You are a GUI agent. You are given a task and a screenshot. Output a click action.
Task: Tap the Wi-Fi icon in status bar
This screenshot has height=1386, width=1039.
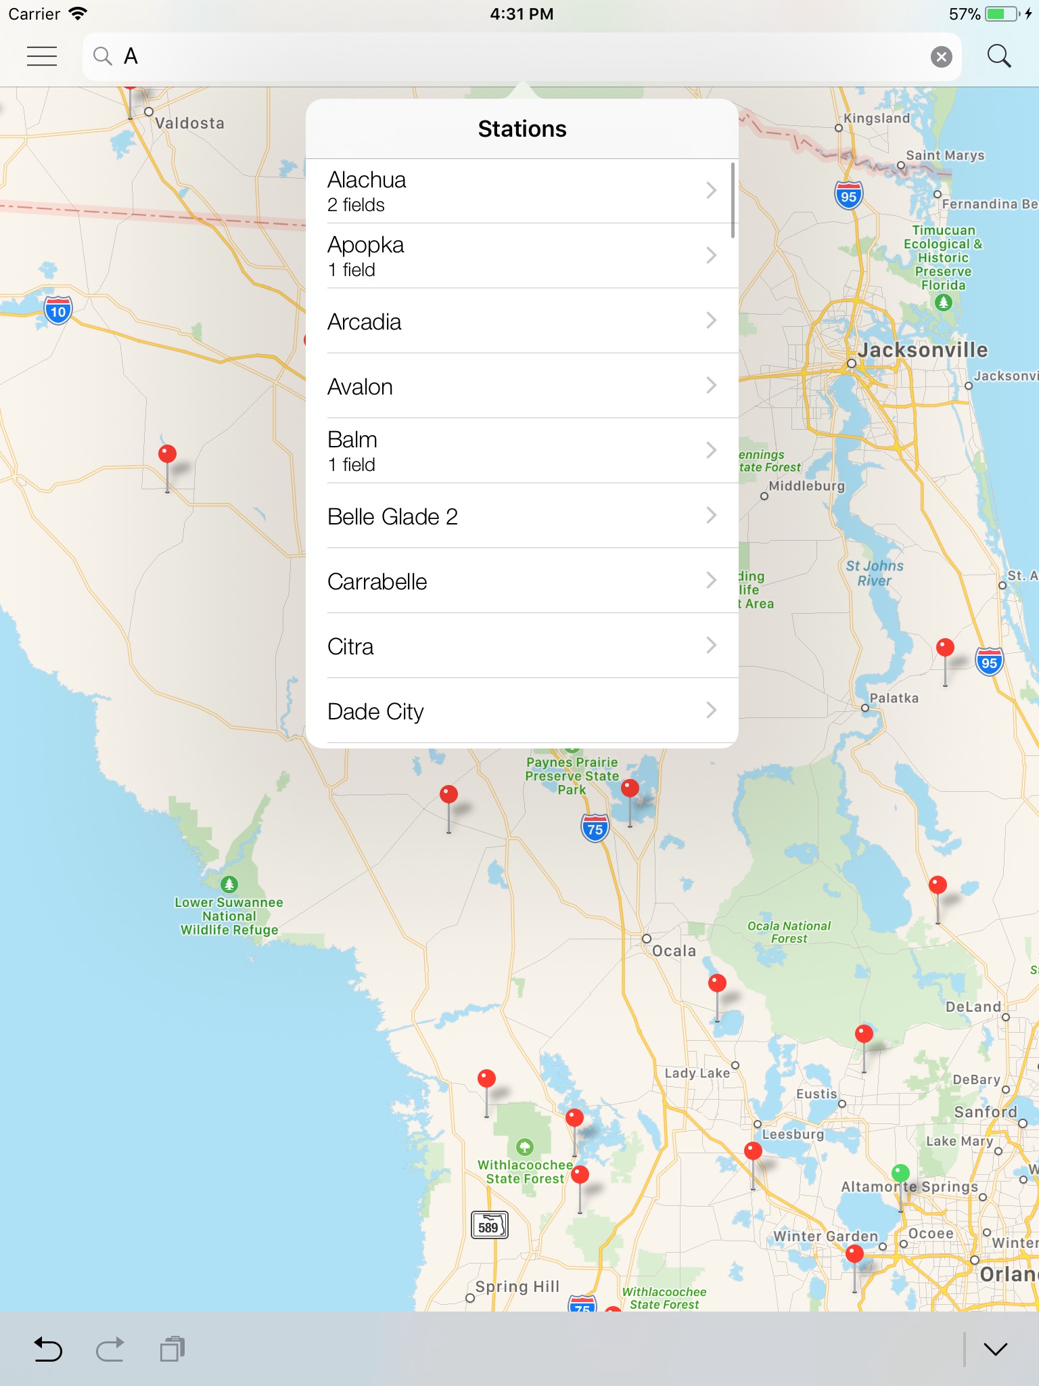click(x=78, y=14)
